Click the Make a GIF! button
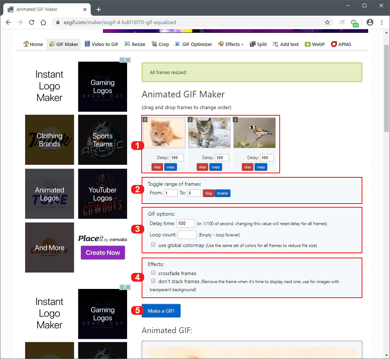 tap(161, 310)
